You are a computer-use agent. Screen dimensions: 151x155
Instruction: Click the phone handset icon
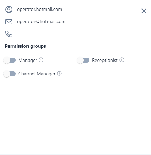9,34
